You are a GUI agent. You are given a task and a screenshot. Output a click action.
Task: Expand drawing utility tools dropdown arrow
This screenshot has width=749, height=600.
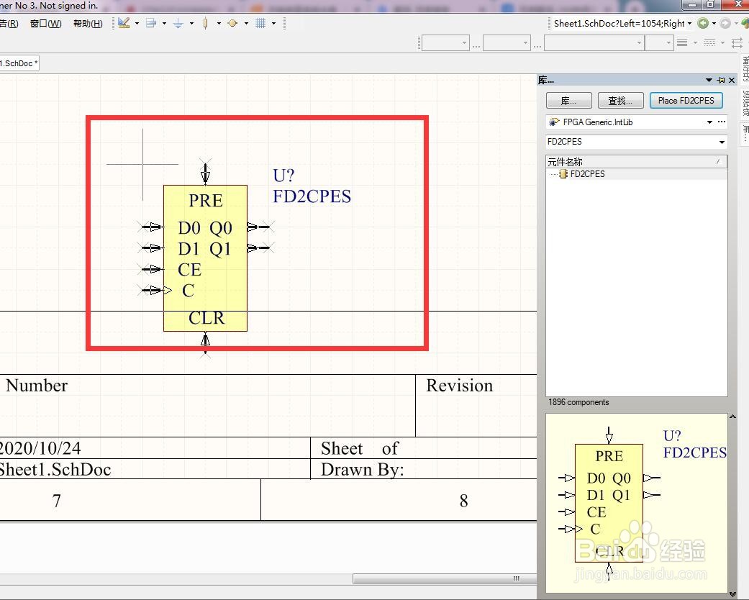(137, 23)
